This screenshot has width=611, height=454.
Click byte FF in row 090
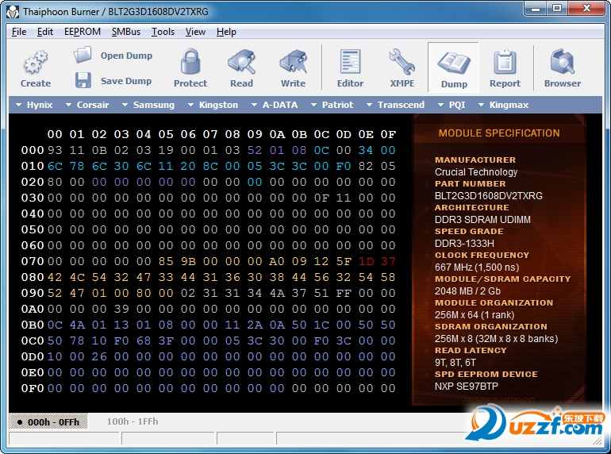tap(344, 293)
